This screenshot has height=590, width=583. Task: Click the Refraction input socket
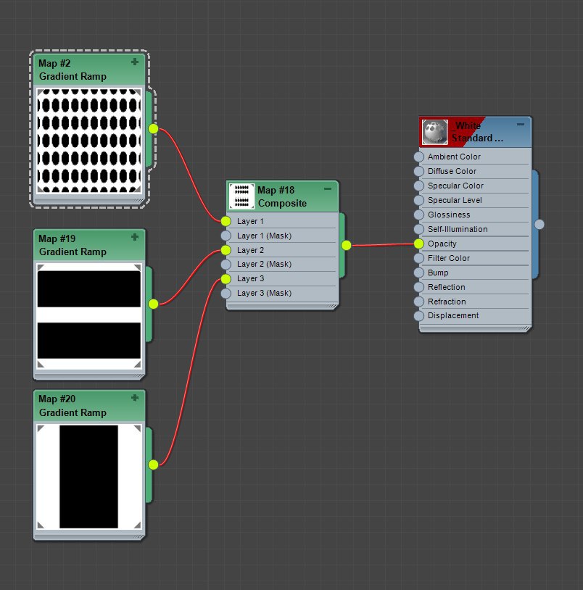click(419, 302)
